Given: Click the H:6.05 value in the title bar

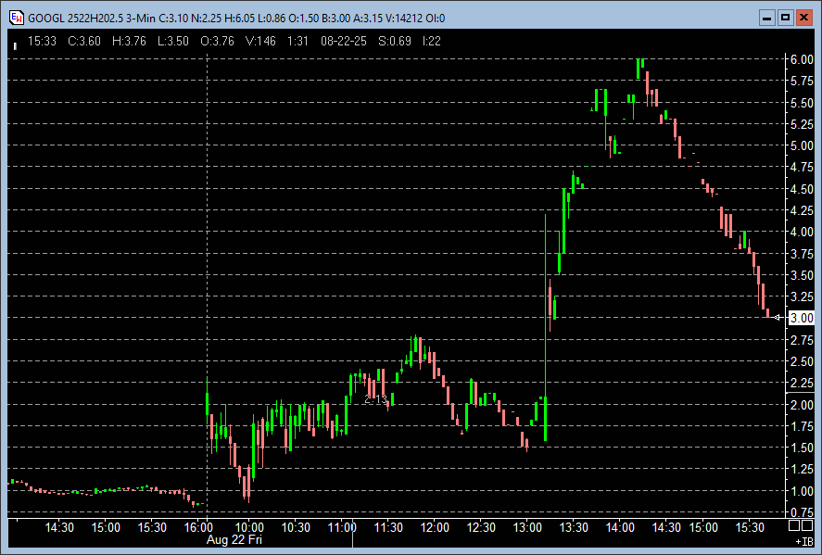Looking at the screenshot, I should pyautogui.click(x=240, y=19).
